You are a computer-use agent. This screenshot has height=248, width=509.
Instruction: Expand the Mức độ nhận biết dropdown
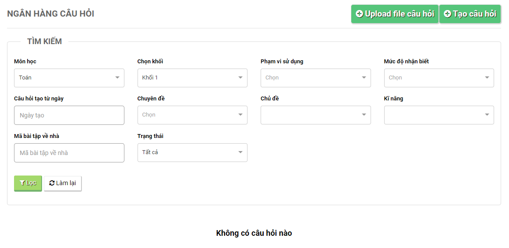[x=438, y=78]
